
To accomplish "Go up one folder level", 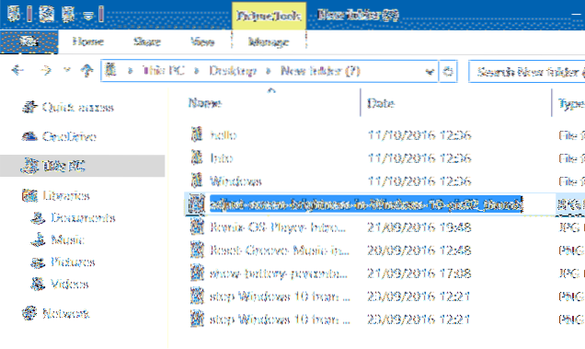I will [87, 70].
